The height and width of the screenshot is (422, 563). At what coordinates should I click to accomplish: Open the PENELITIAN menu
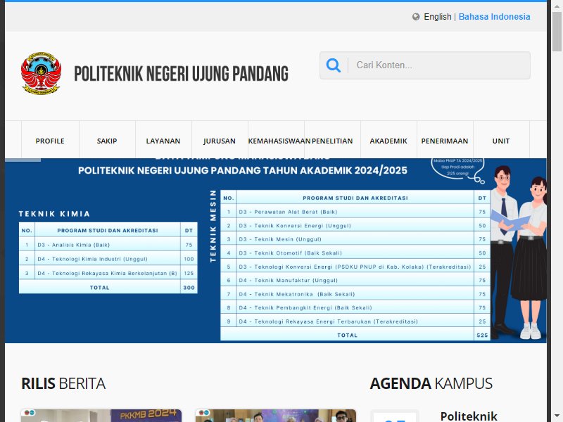332,141
